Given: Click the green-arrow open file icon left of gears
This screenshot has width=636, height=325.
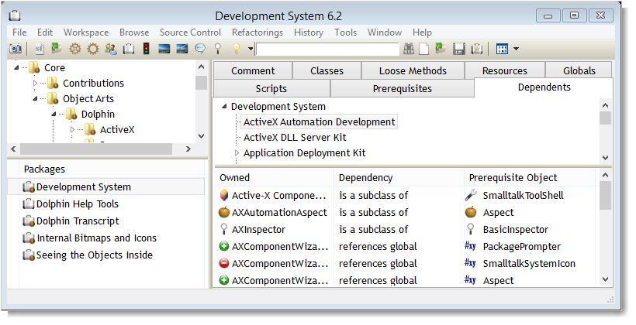Looking at the screenshot, I should [56, 49].
